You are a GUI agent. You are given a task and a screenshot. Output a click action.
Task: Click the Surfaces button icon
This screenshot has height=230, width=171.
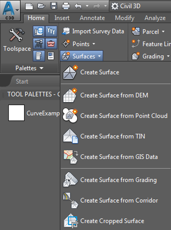pyautogui.click(x=66, y=56)
